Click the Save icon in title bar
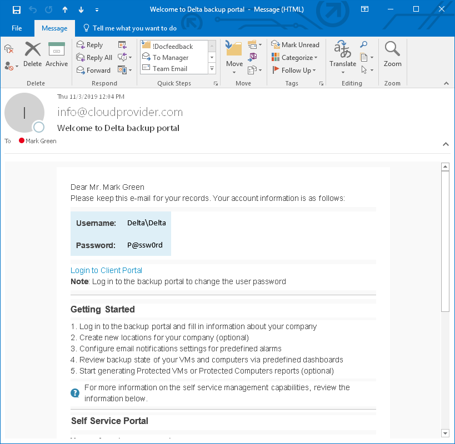The image size is (455, 444). (17, 10)
